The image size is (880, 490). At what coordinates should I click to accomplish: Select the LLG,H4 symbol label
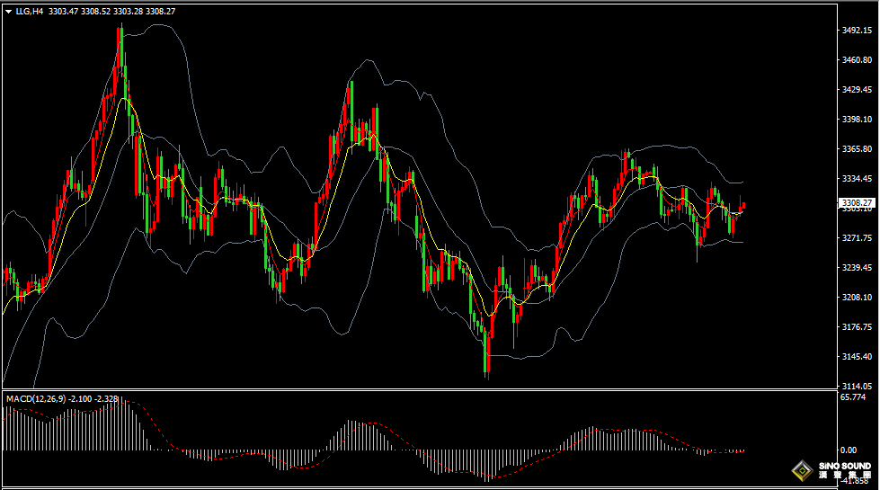30,11
